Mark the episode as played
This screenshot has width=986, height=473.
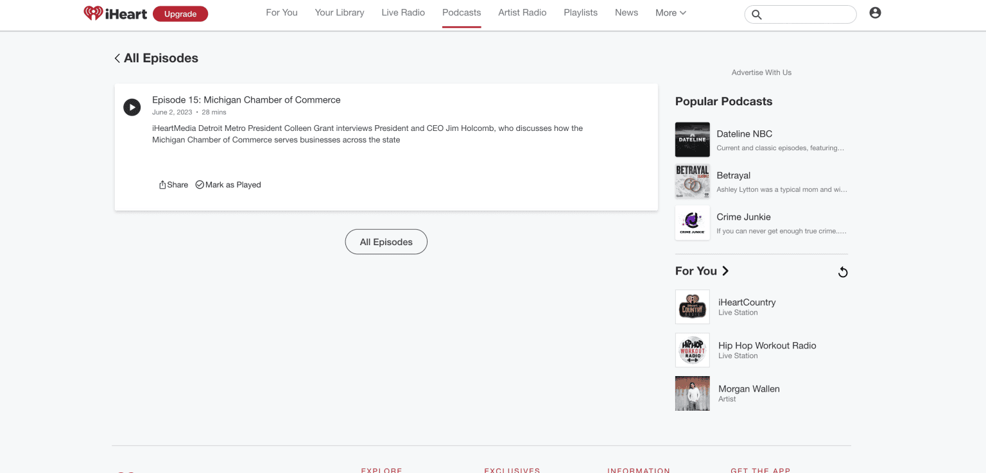pos(228,185)
